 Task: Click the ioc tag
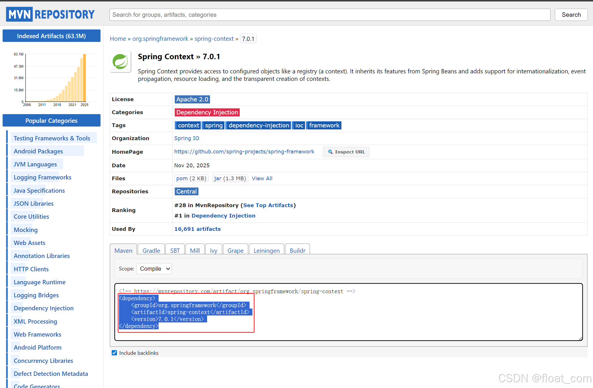tap(299, 125)
